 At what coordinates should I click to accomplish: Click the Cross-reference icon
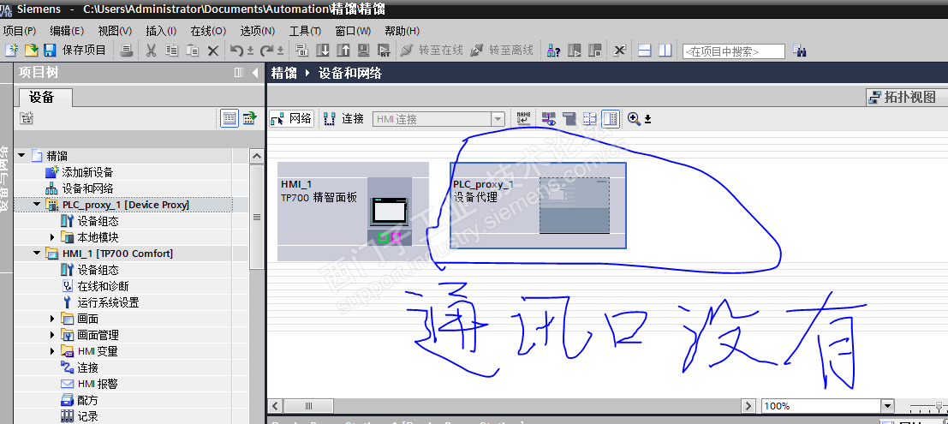(619, 51)
